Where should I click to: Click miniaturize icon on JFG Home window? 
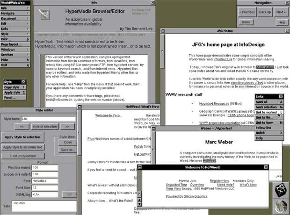click(163, 31)
